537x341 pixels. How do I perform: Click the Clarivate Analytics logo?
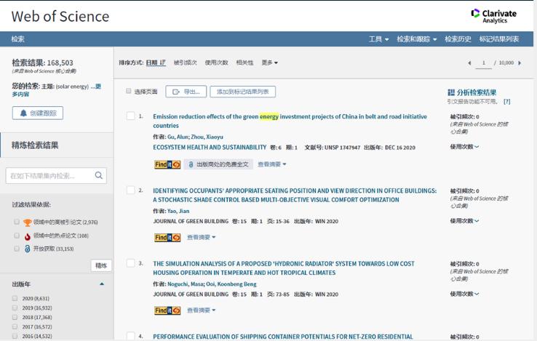click(x=493, y=16)
